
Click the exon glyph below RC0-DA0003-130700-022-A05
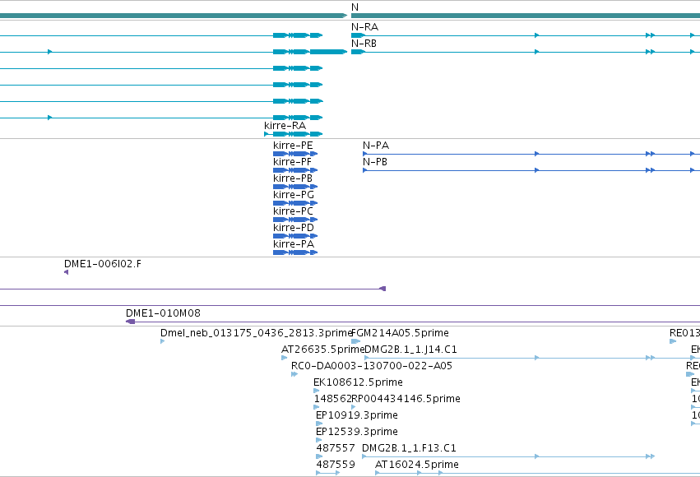point(294,374)
